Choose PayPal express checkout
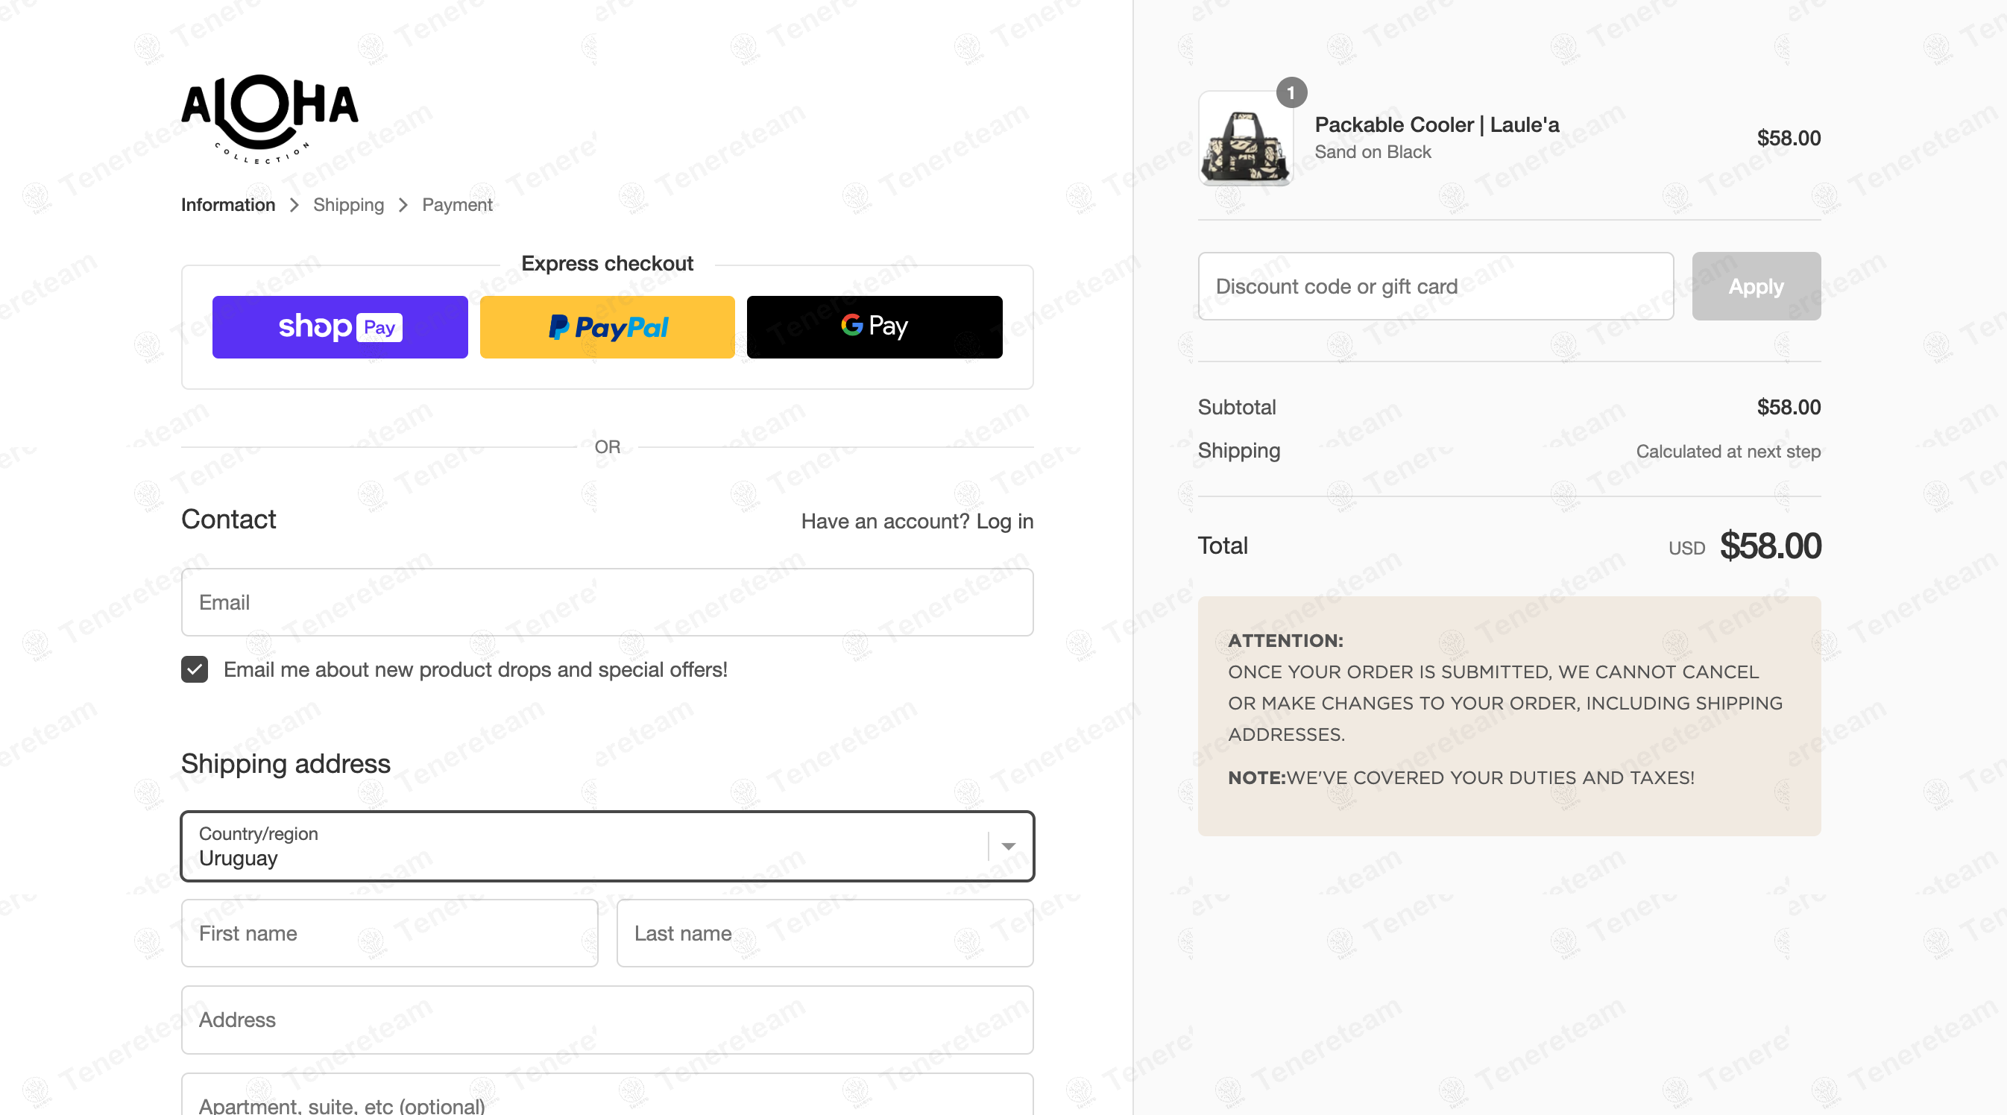The height and width of the screenshot is (1115, 2007). coord(607,327)
